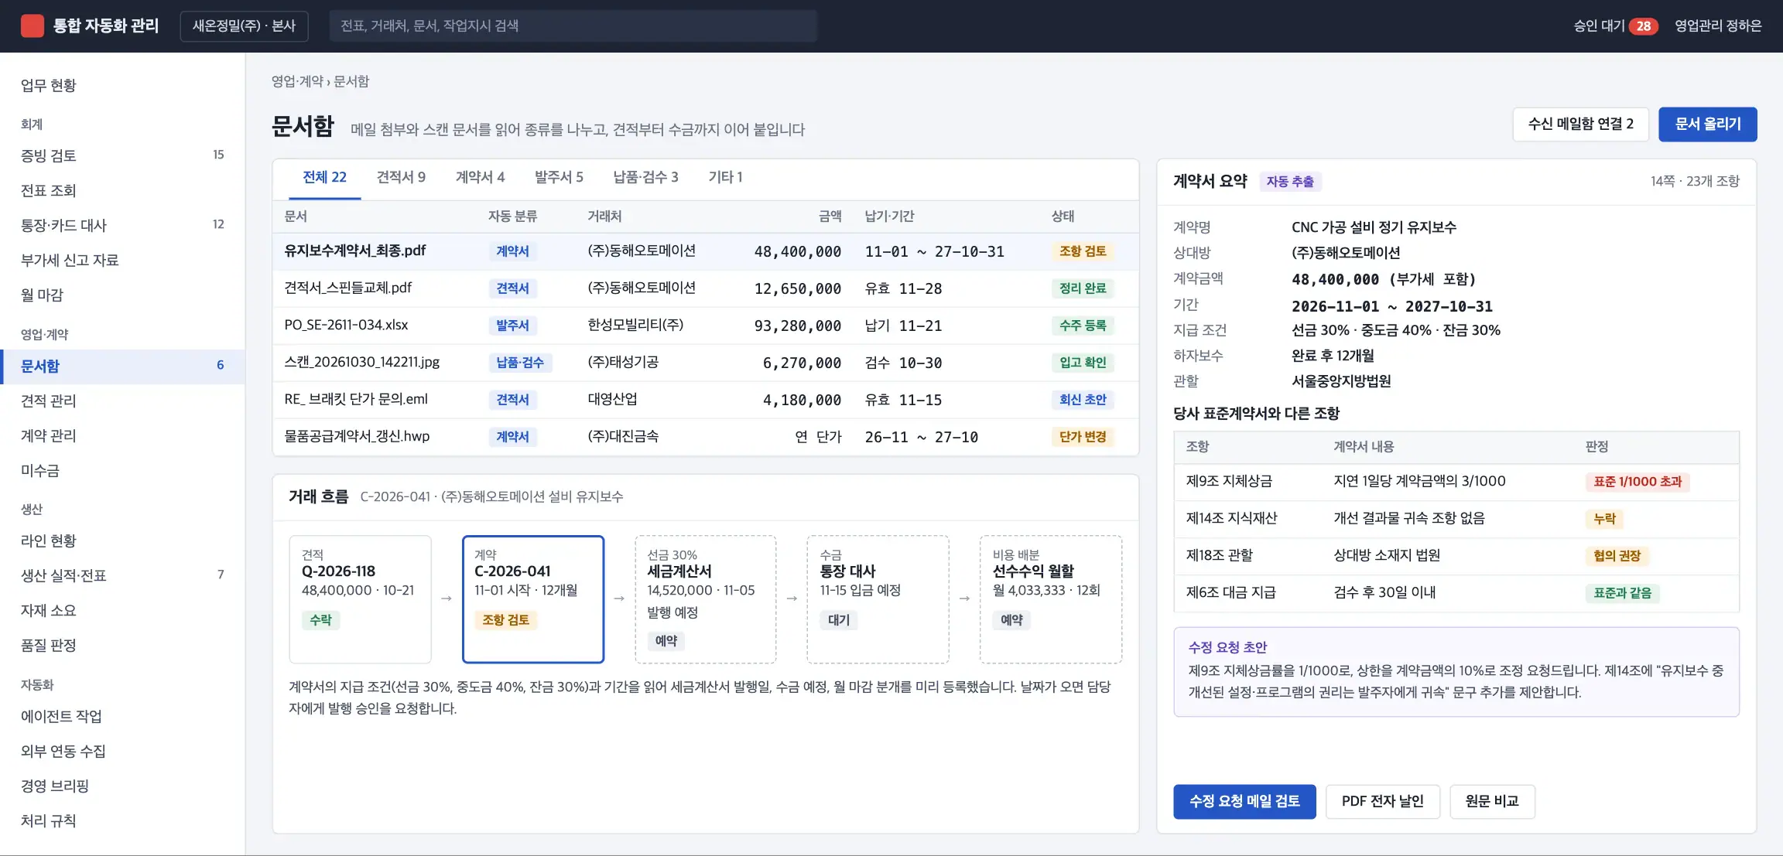Image resolution: width=1783 pixels, height=856 pixels.
Task: Click the 회신 초안 status badge
Action: (1083, 400)
